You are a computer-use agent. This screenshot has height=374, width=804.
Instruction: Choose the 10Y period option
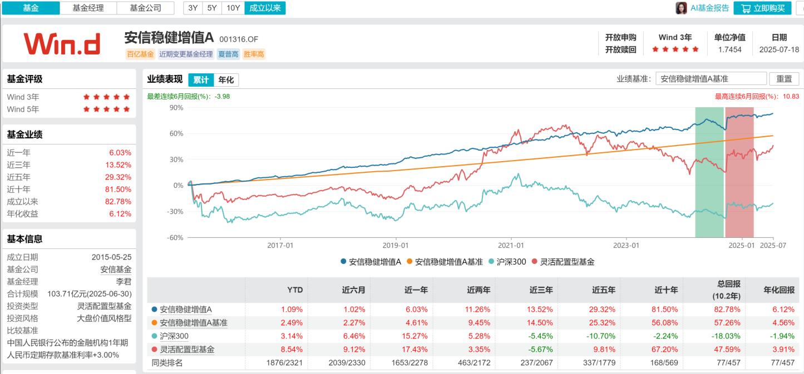coord(233,8)
